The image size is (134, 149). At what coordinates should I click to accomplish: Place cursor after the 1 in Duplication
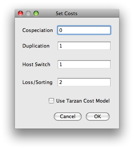62,46
